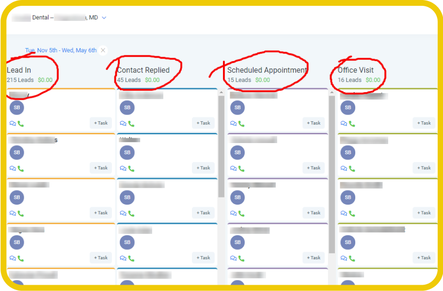
Task: Click SB avatar on first Office Visit card
Action: coord(348,108)
